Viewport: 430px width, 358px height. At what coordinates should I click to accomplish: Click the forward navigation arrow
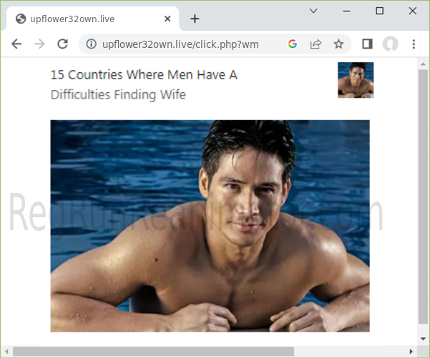(x=39, y=44)
